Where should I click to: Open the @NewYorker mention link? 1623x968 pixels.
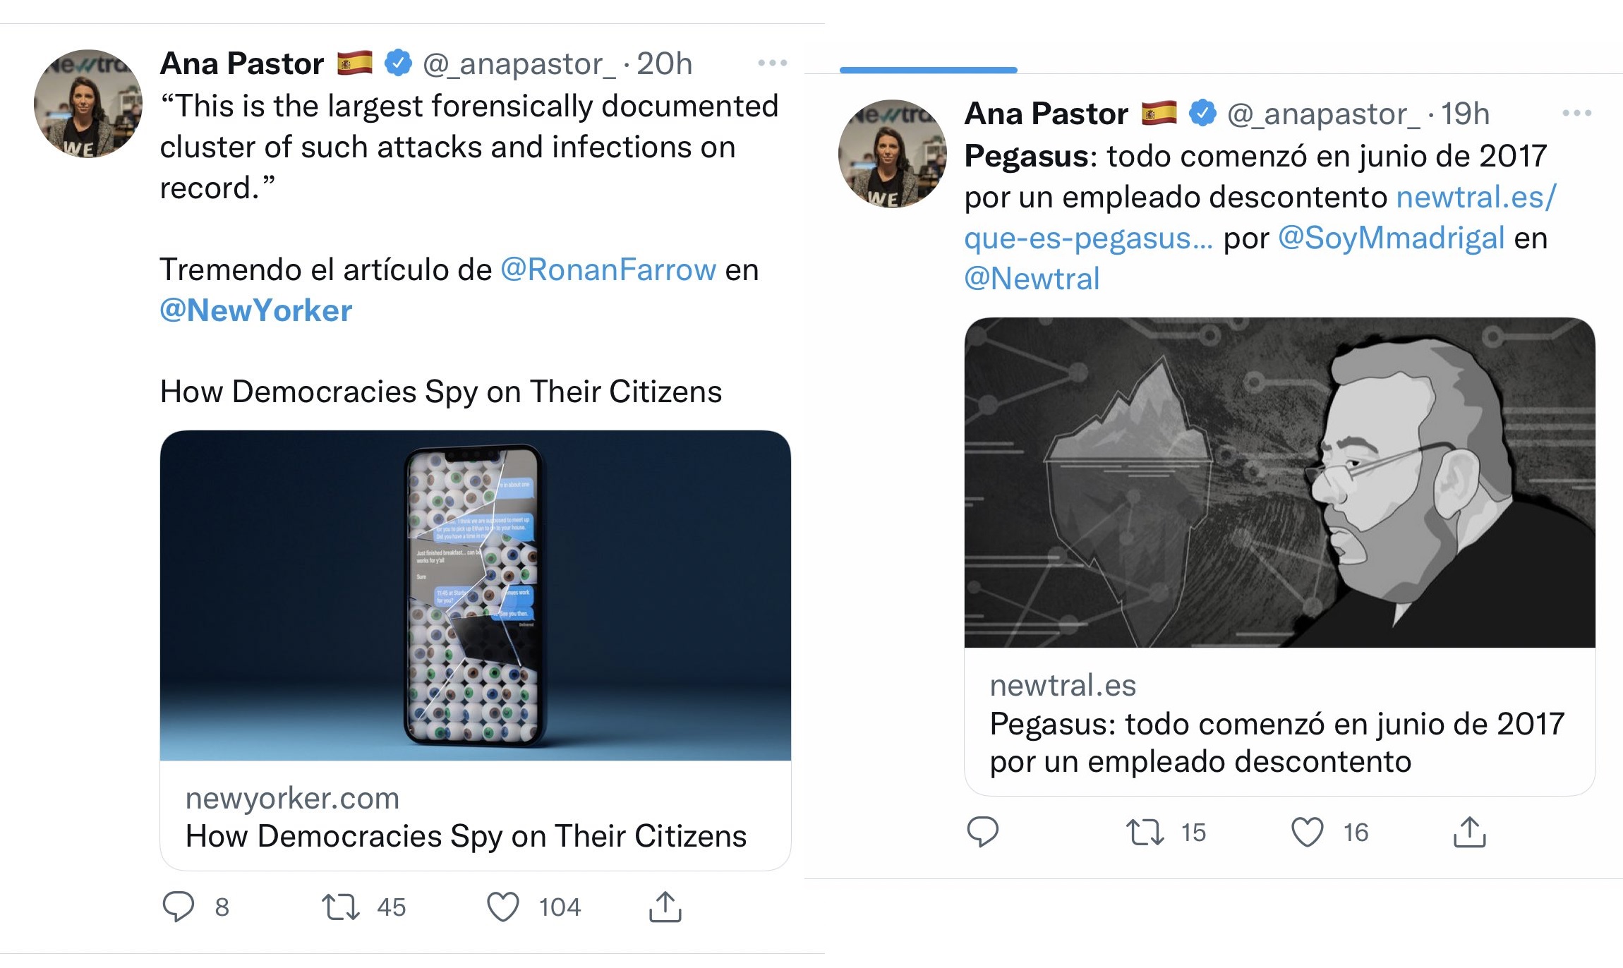tap(256, 310)
